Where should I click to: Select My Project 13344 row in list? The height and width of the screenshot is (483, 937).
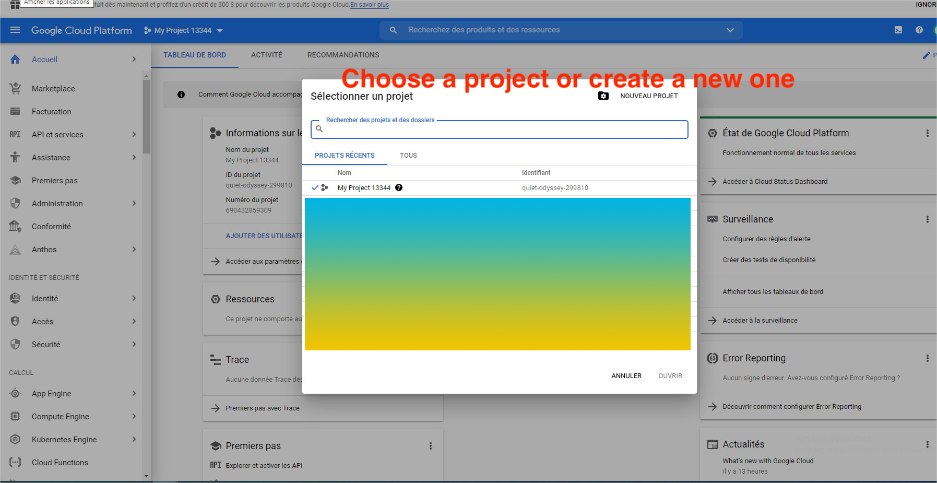click(x=500, y=188)
